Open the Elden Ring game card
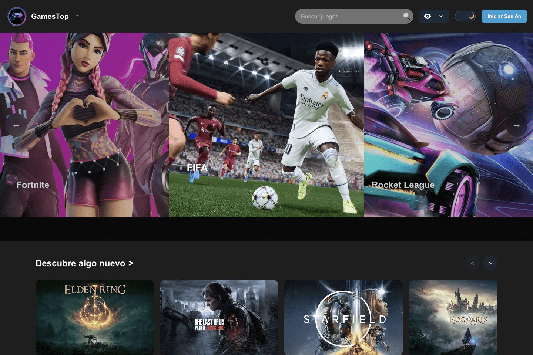Screen dimensions: 533x355 tap(95, 317)
